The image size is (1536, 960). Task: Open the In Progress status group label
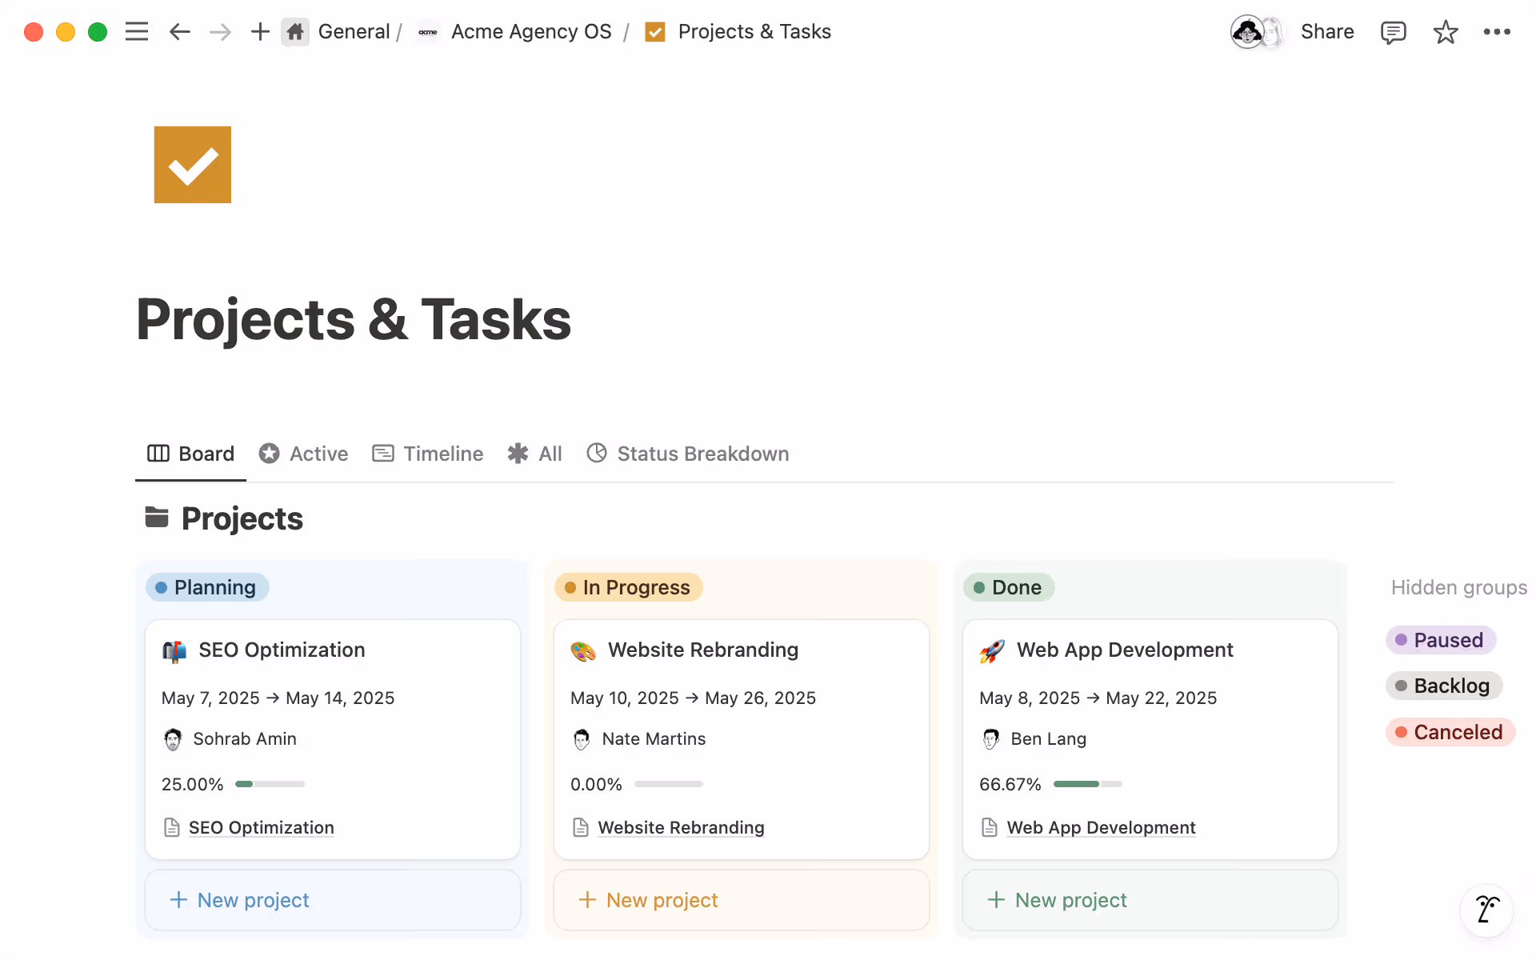628,586
